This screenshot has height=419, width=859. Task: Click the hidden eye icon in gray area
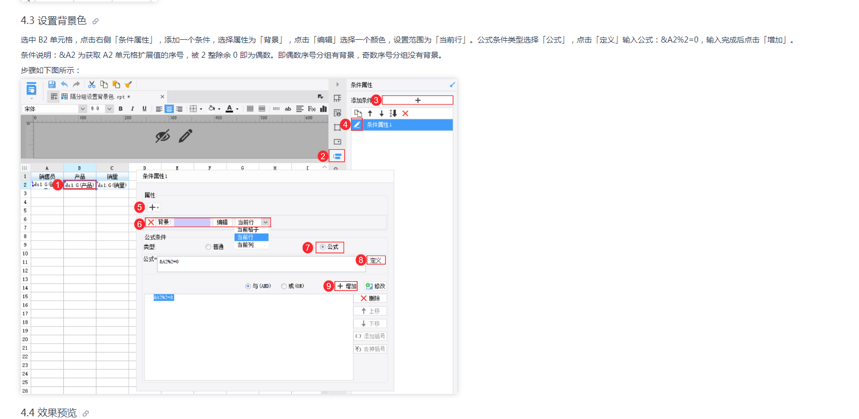coord(163,136)
